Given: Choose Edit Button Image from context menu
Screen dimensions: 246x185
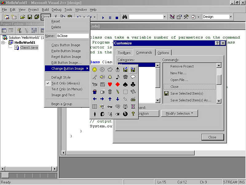Looking at the screenshot, I should click(x=67, y=63).
